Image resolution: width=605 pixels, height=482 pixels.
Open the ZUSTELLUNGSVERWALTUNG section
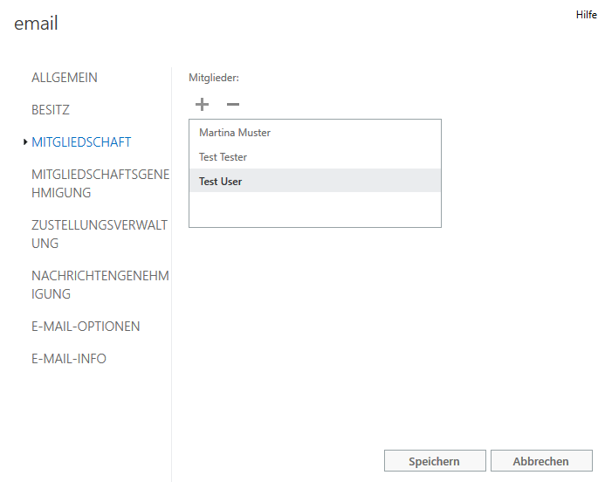click(99, 234)
